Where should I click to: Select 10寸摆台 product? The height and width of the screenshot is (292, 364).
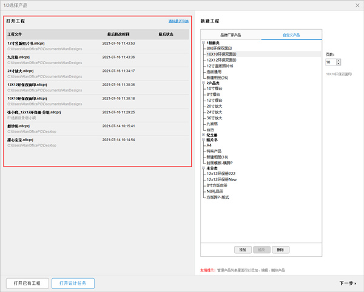(x=214, y=88)
